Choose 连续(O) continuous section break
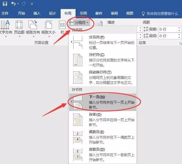The width and height of the screenshot is (182, 164). [x=102, y=120]
